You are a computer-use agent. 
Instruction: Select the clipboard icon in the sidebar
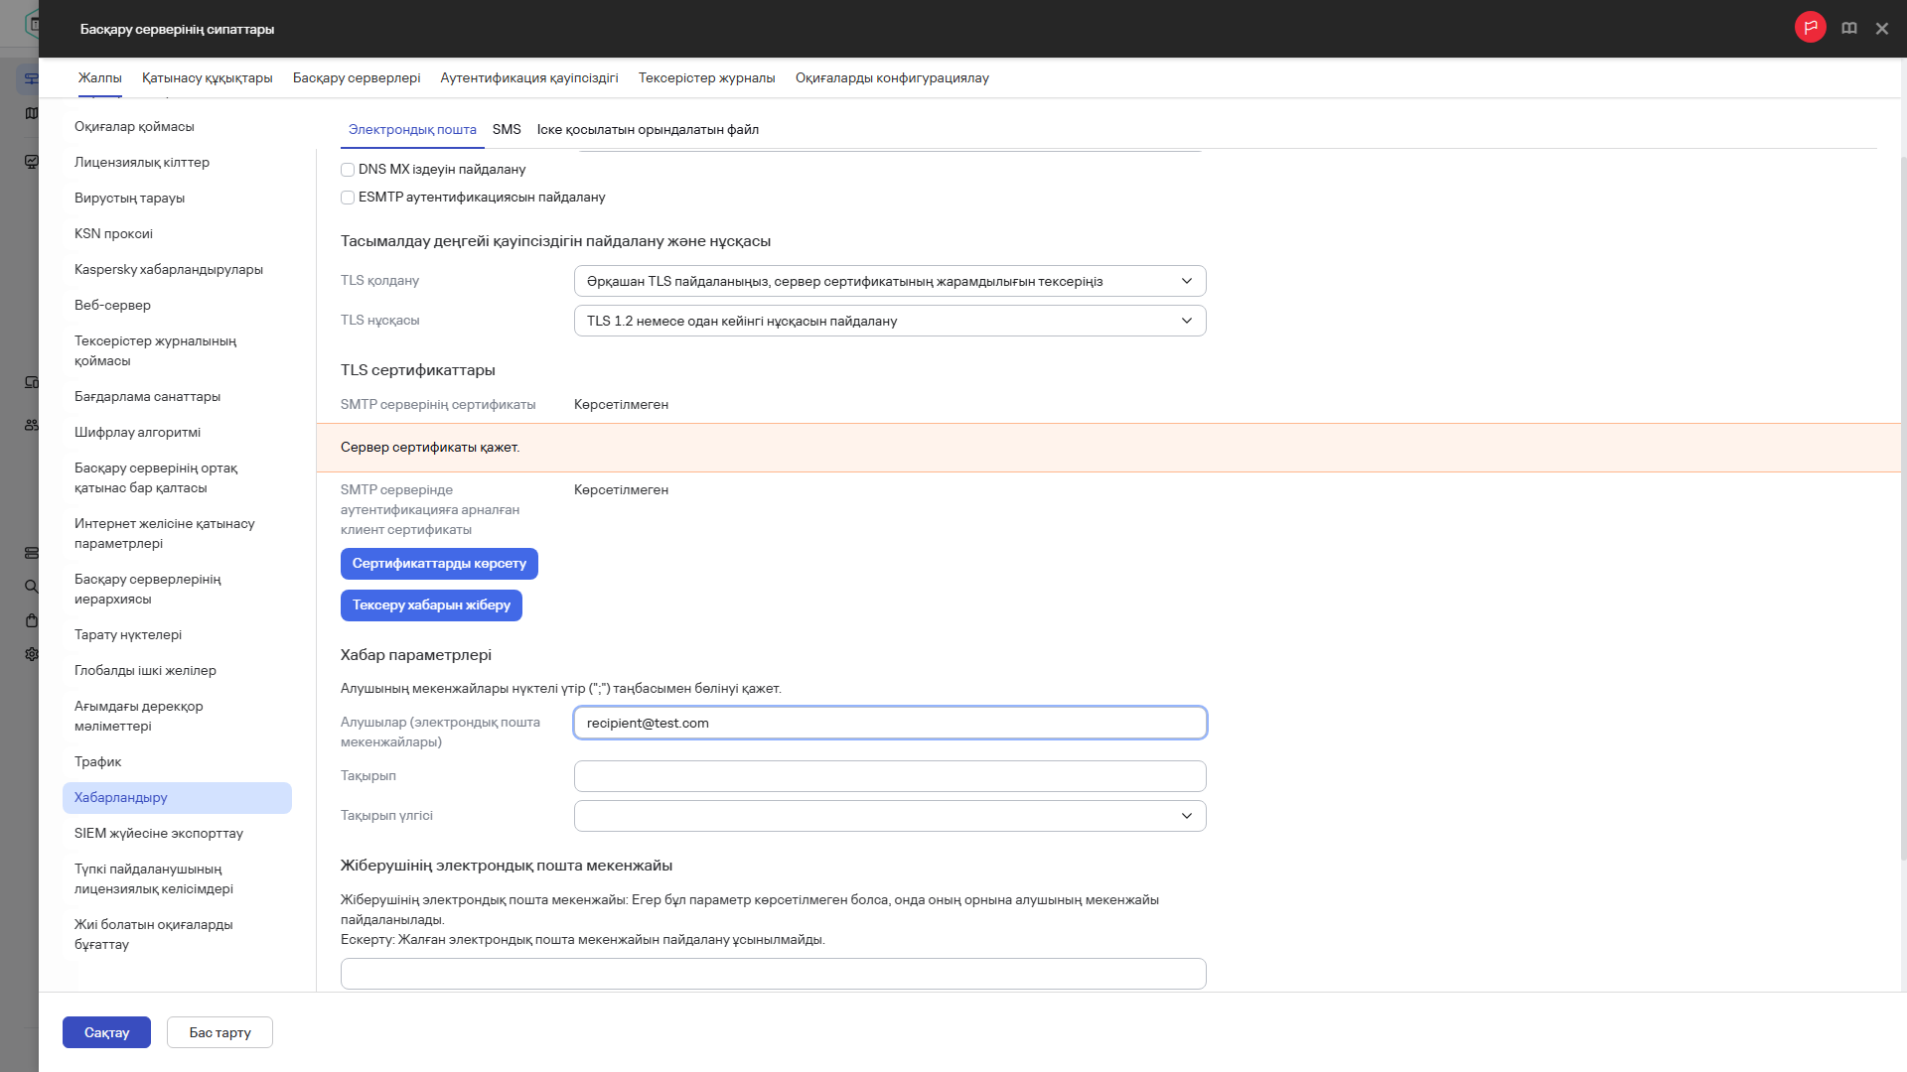tap(31, 620)
